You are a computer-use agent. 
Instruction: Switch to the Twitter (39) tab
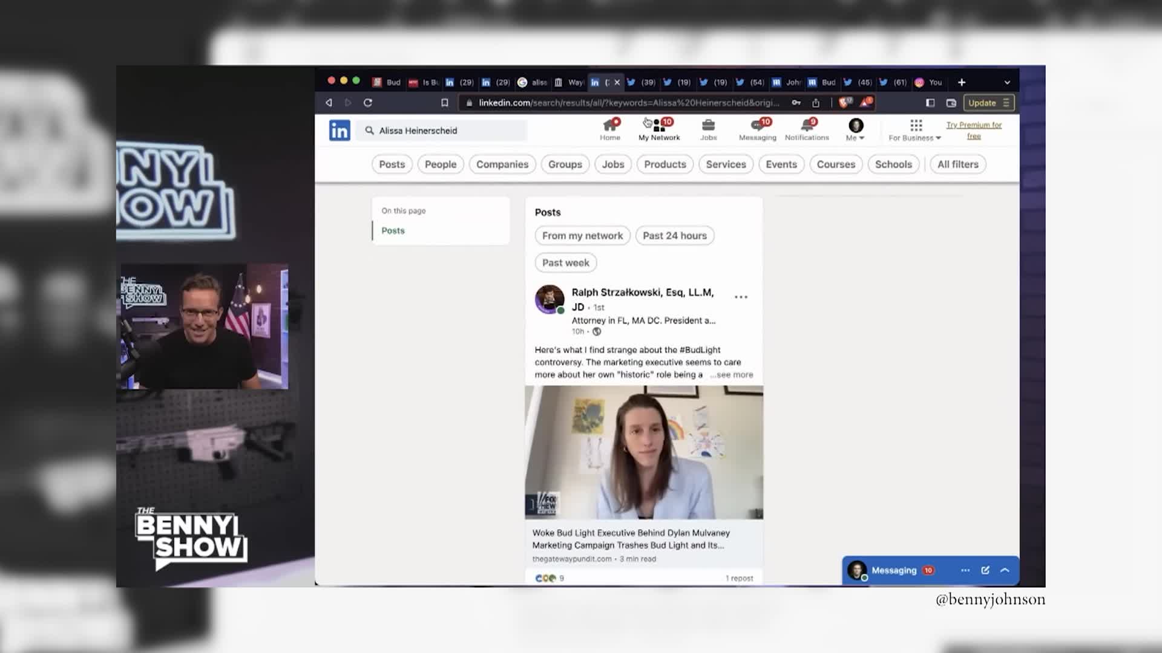coord(642,82)
